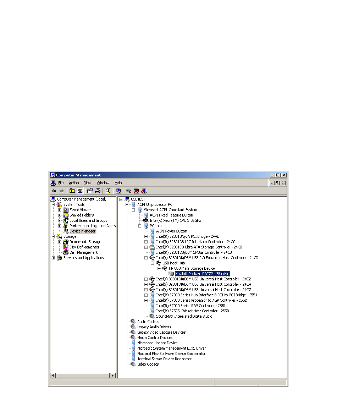This screenshot has height=411, width=337.
Task: Click the Back arrow toolbar button
Action: click(54, 191)
